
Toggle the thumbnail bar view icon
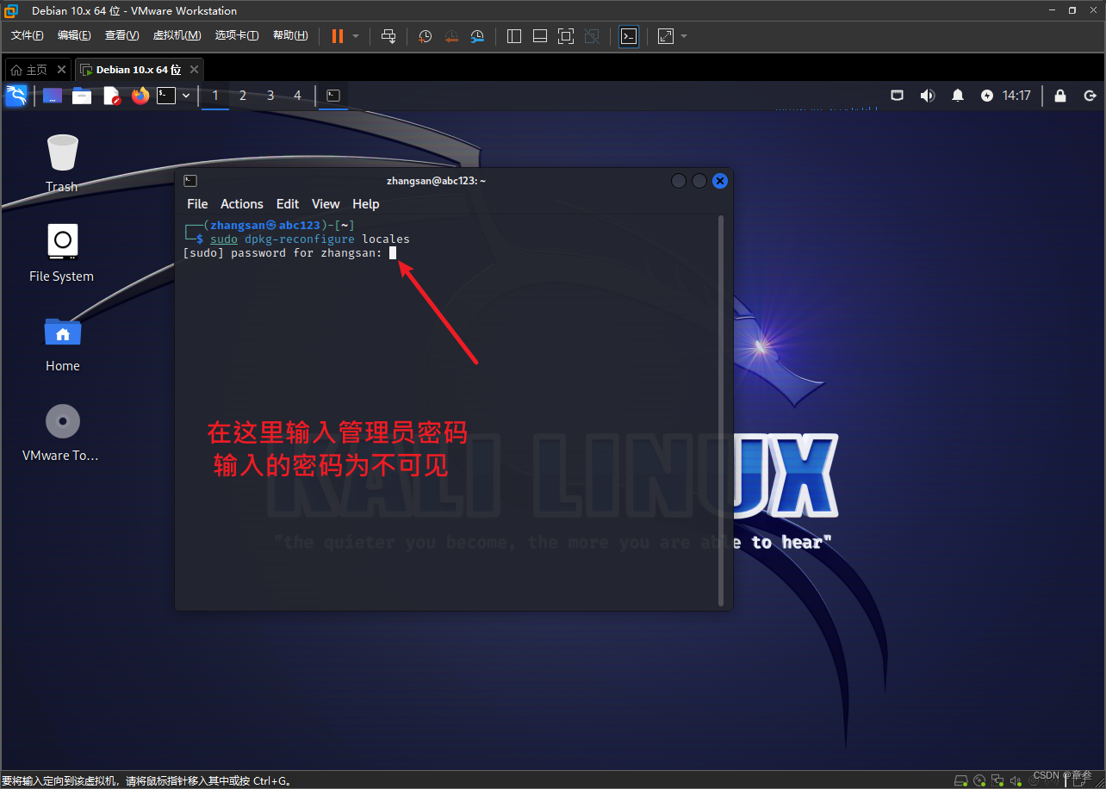click(540, 35)
